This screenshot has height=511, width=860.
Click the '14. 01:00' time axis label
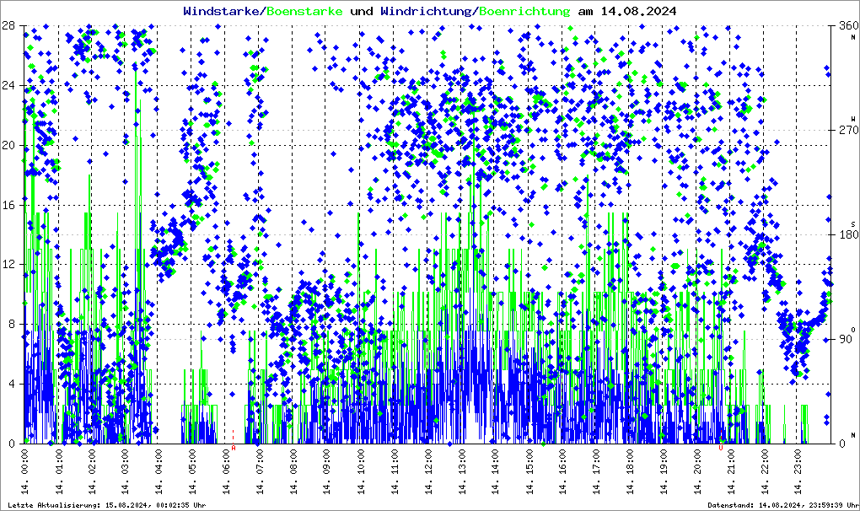(x=59, y=472)
